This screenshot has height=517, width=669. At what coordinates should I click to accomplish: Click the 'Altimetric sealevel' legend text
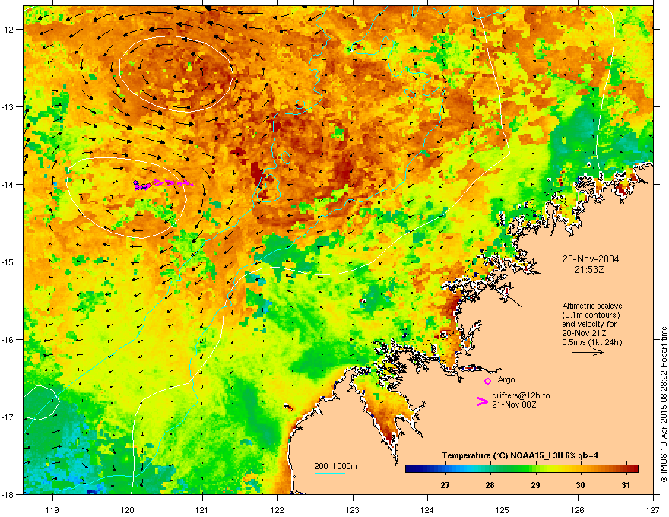tap(593, 306)
